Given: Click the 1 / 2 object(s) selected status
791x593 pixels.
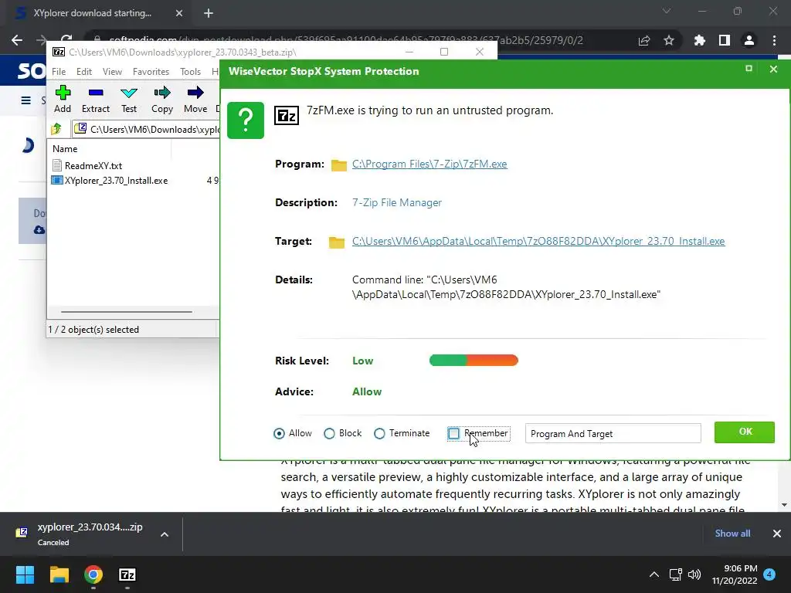Looking at the screenshot, I should 93,329.
